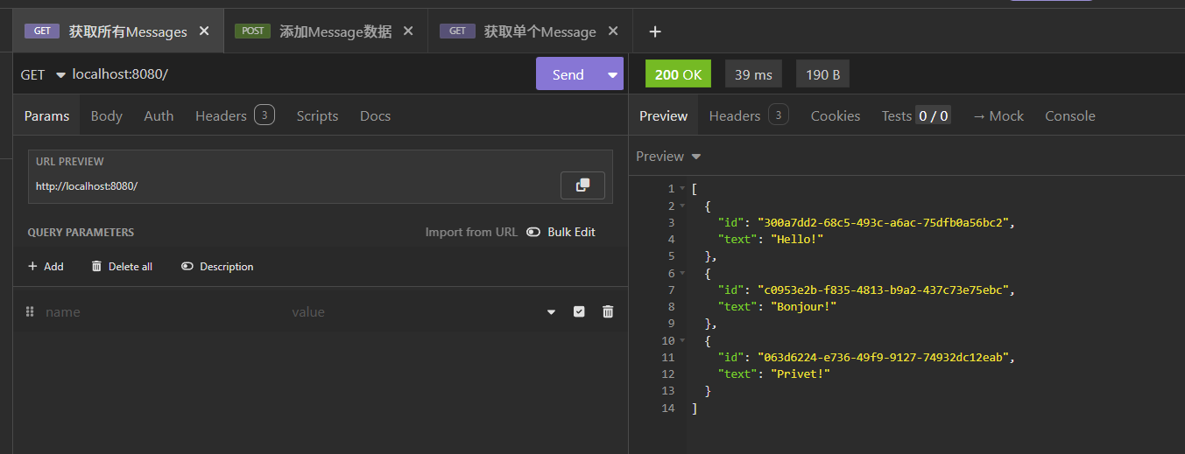1185x454 pixels.
Task: Click the plus icon to open a new tab
Action: pyautogui.click(x=655, y=31)
